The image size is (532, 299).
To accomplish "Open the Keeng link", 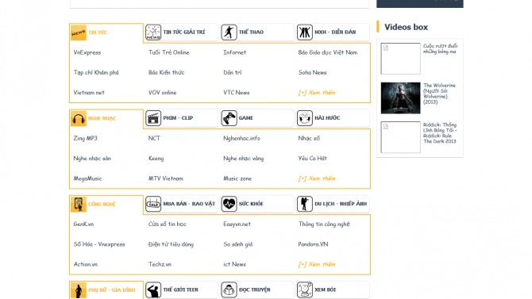I will coord(156,159).
